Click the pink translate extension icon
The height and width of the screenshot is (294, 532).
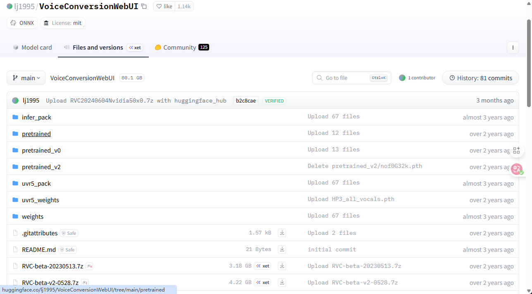(x=517, y=169)
